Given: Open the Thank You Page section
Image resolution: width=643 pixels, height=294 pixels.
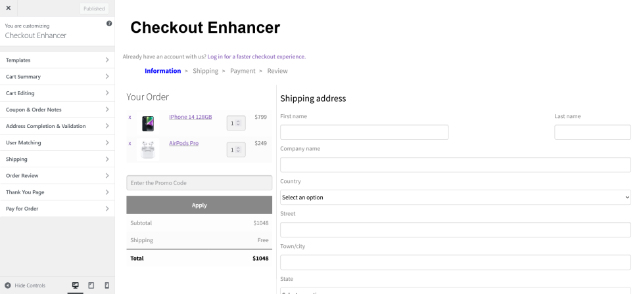Looking at the screenshot, I should pyautogui.click(x=57, y=192).
